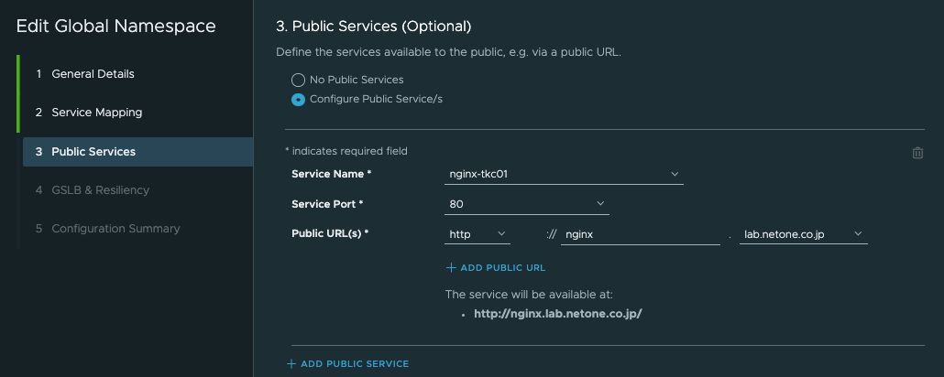Select No Public Services radio option
Screen dimensions: 944x377
click(x=298, y=80)
